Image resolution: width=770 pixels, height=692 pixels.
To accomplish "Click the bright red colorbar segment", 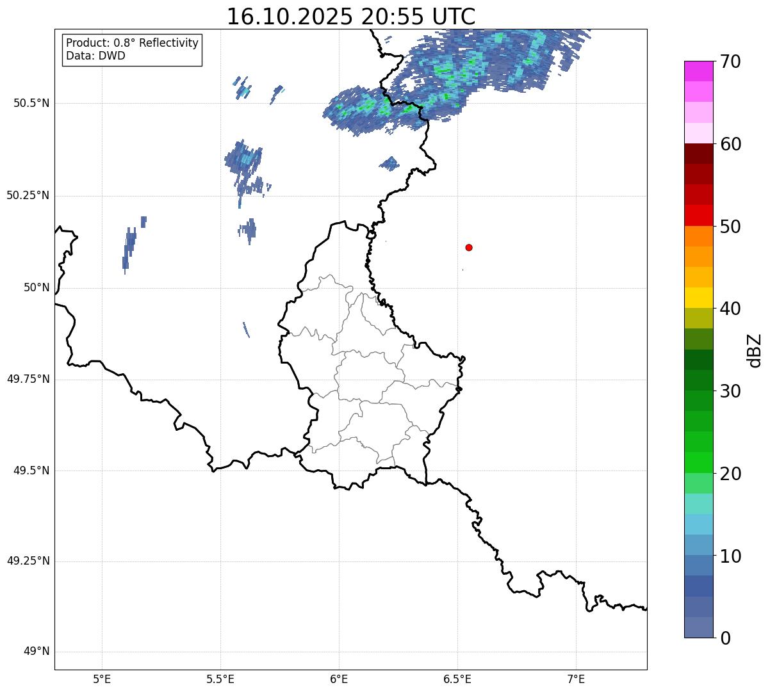I will 698,215.
